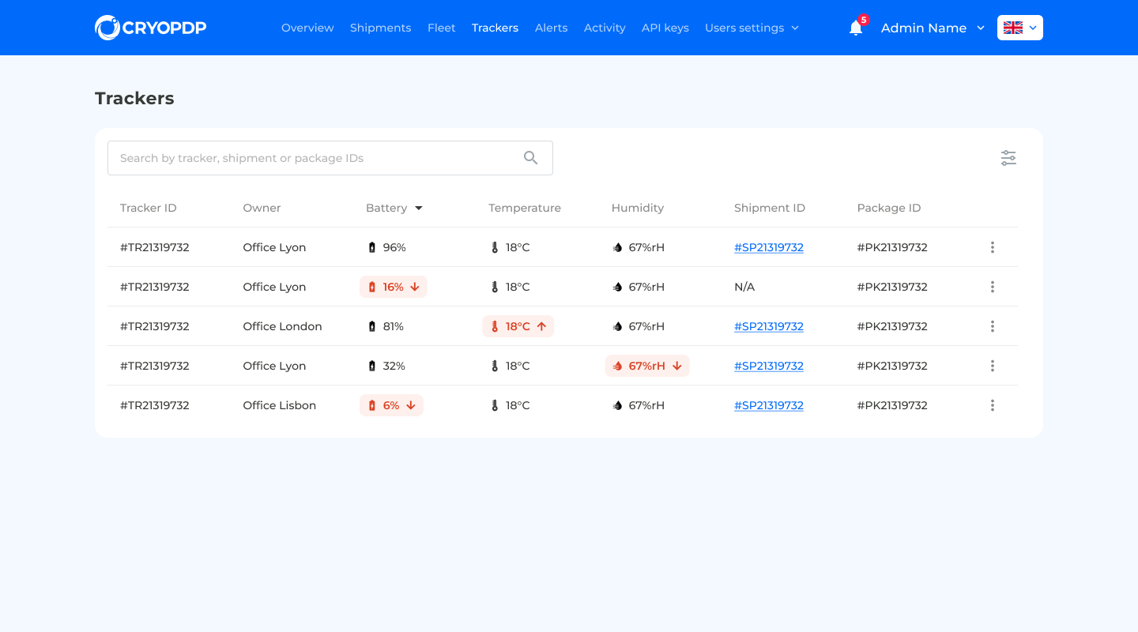Open row actions menu for Office London
Image resolution: width=1138 pixels, height=632 pixels.
pyautogui.click(x=993, y=326)
